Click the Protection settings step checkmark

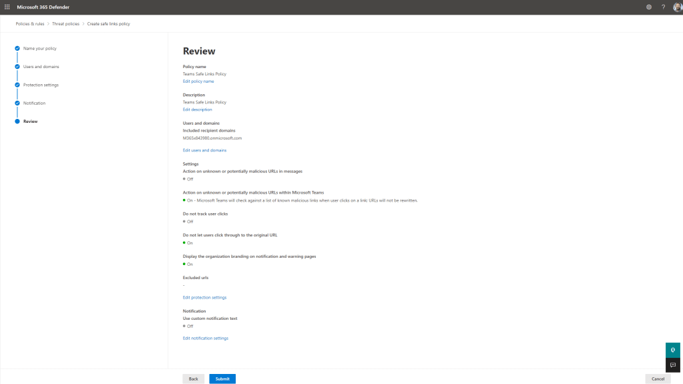pyautogui.click(x=17, y=85)
